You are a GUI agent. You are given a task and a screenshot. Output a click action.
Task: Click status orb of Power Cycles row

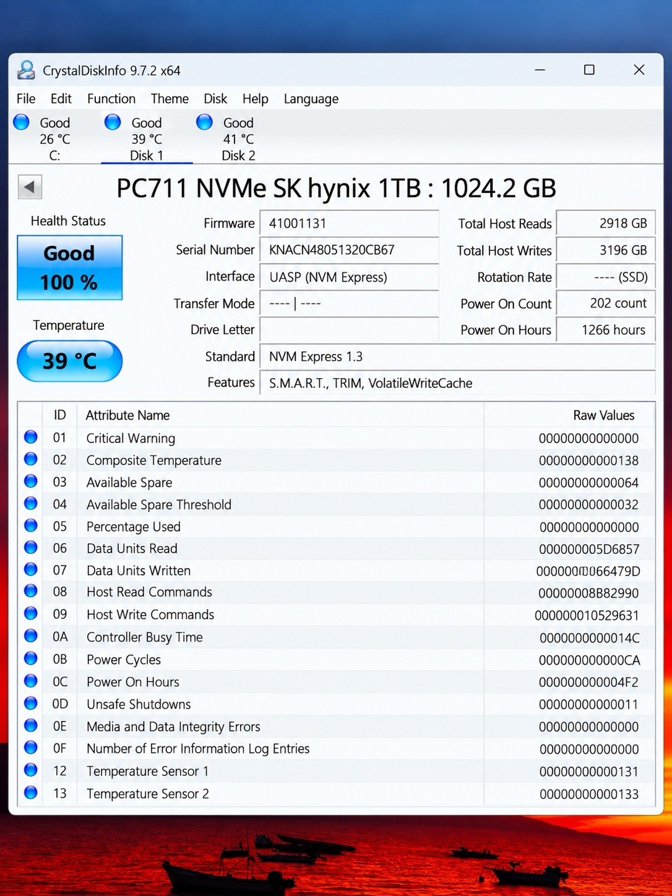click(x=30, y=659)
